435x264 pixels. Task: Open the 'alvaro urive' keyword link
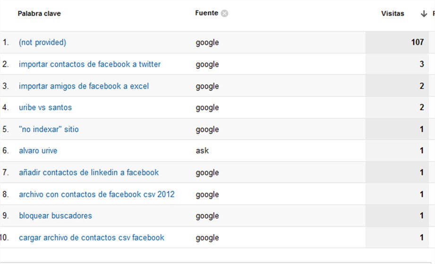tap(38, 150)
